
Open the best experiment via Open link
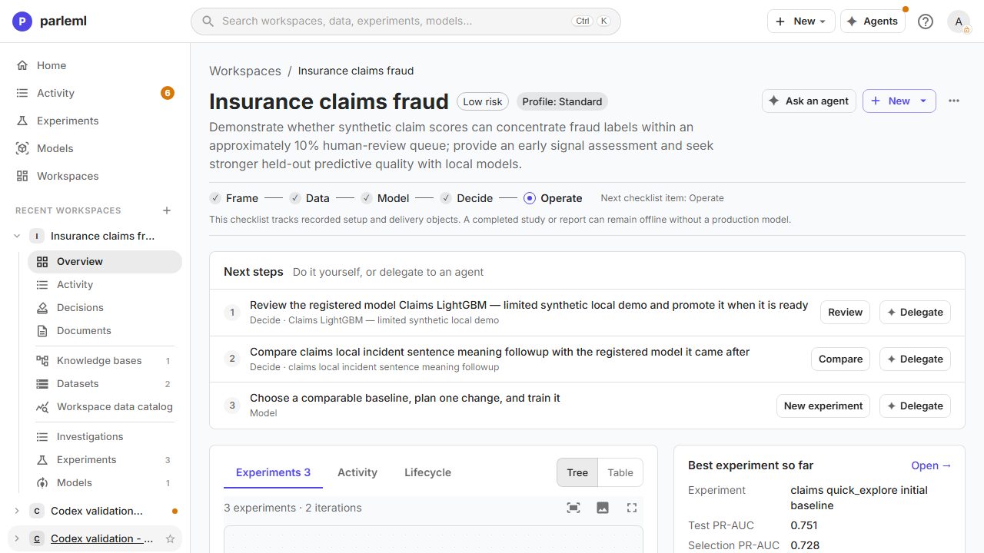click(x=931, y=465)
